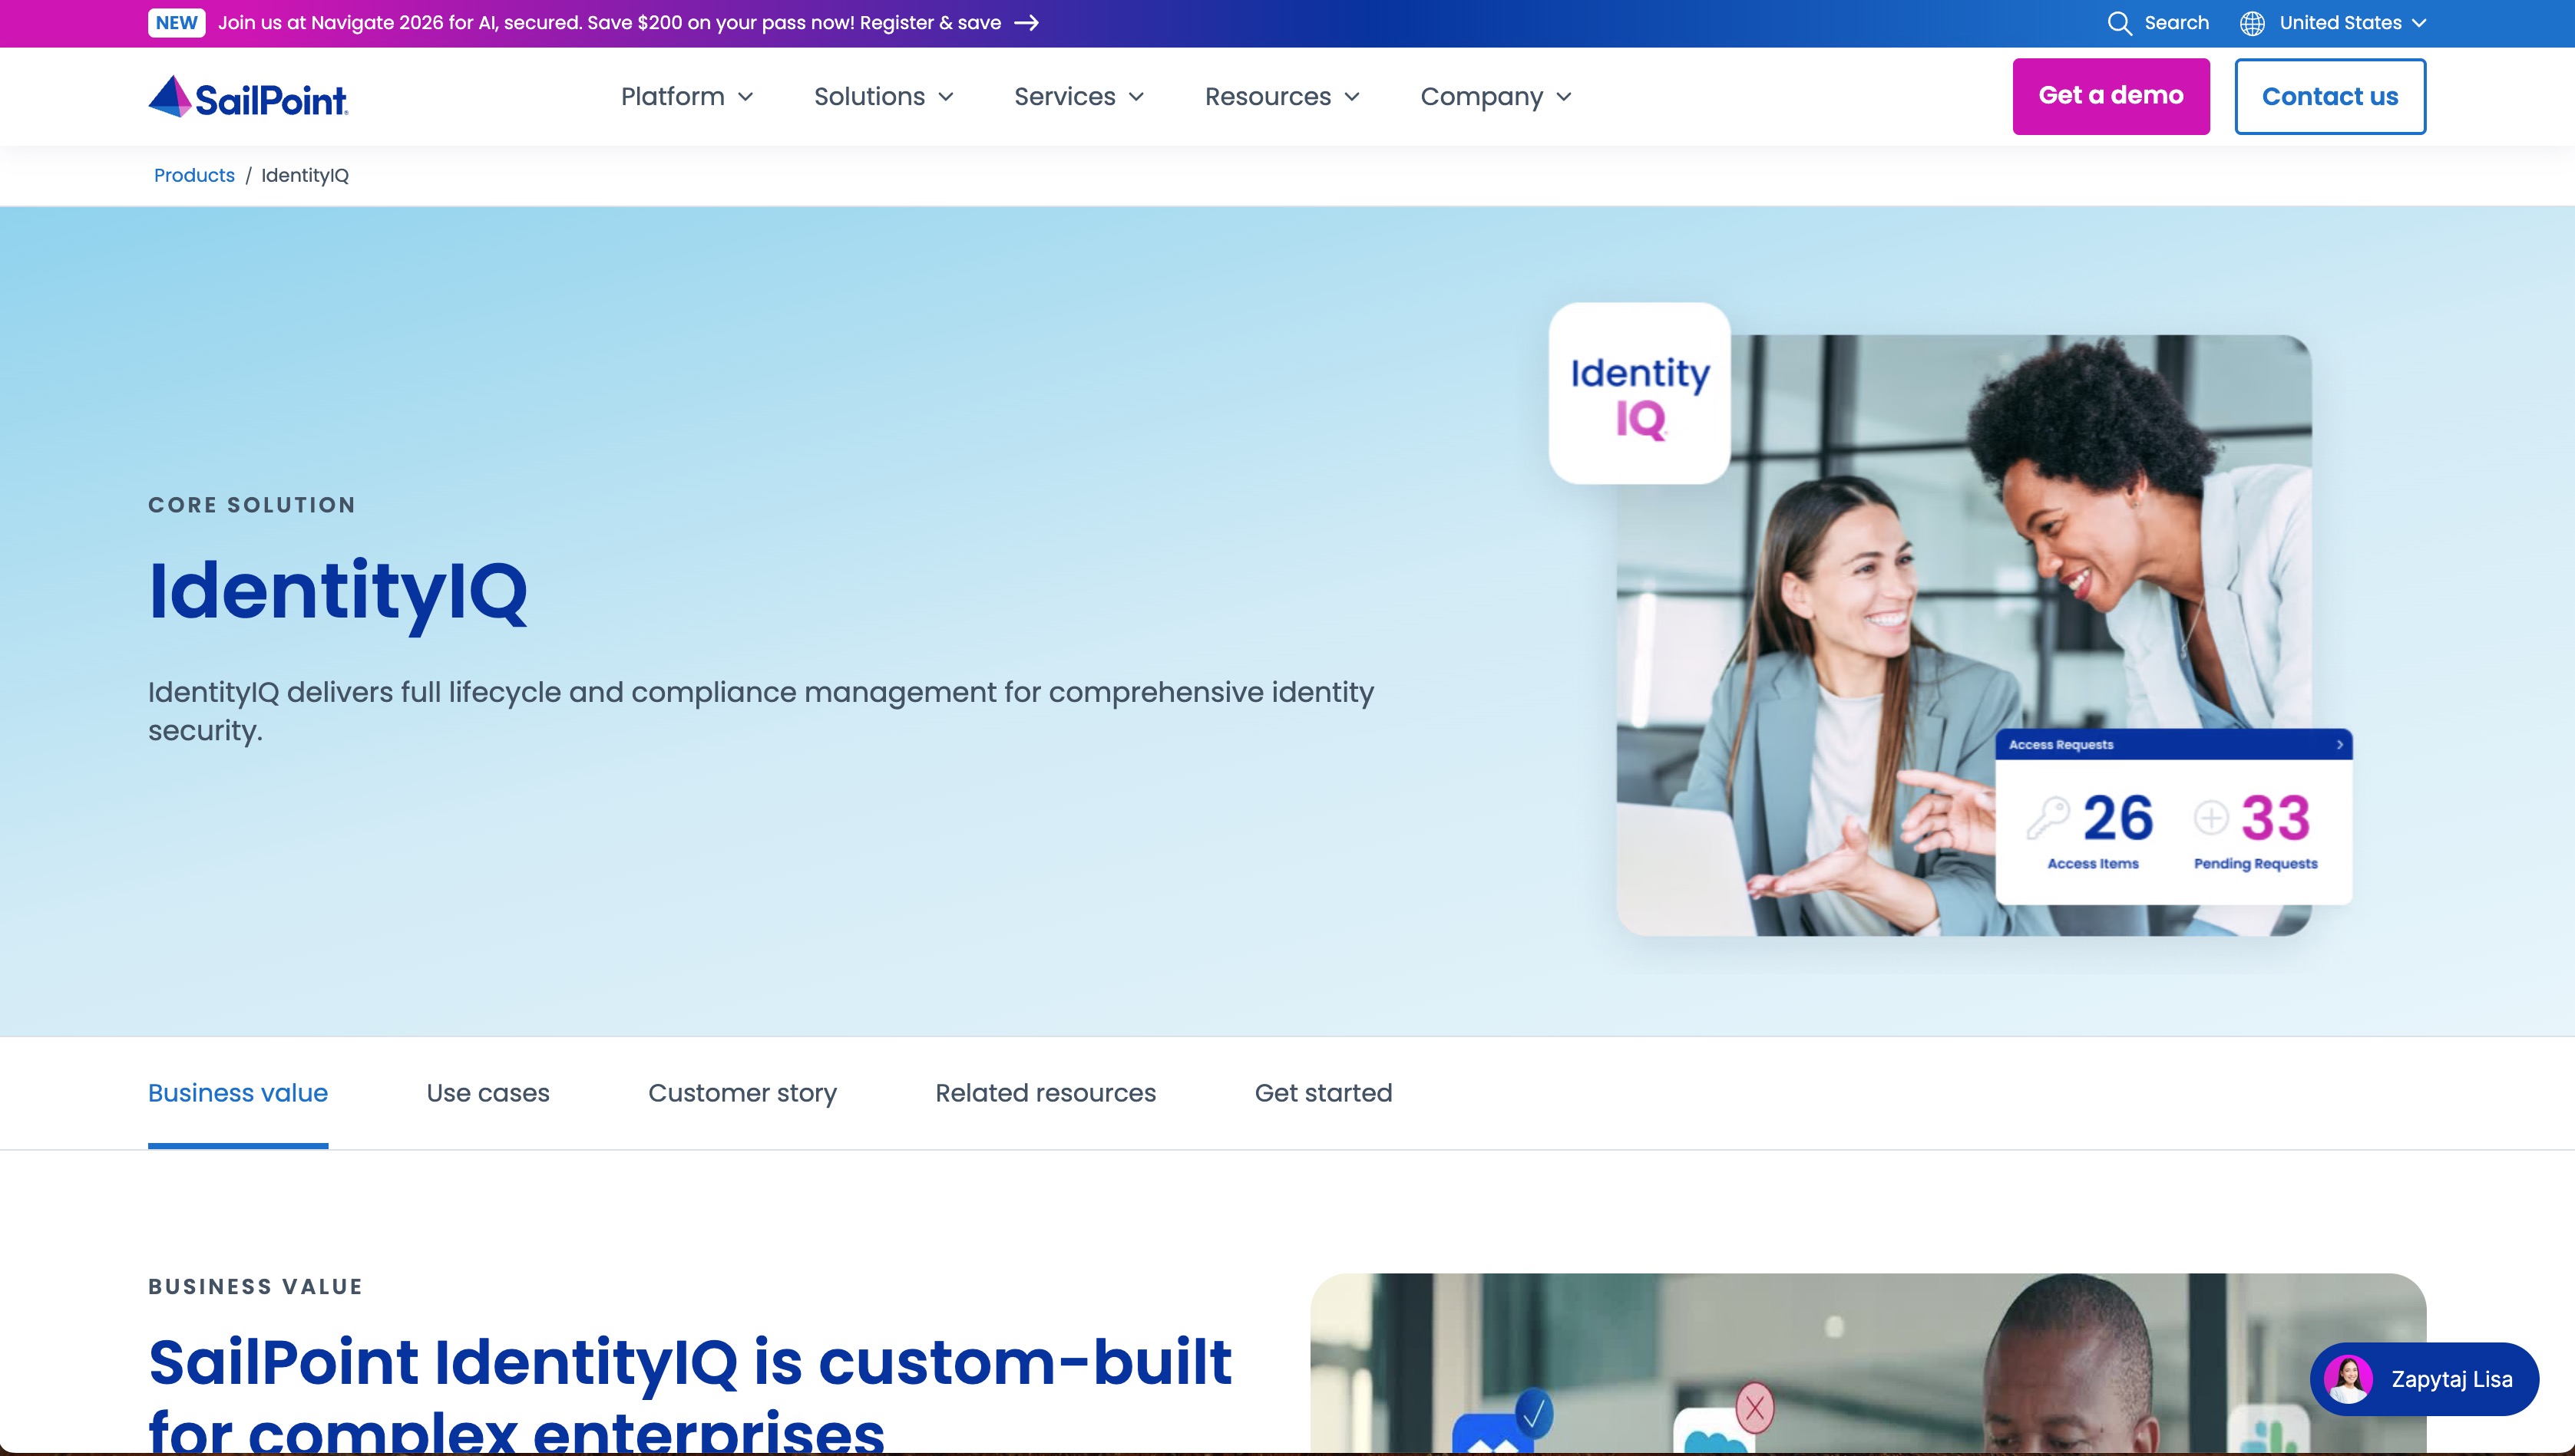
Task: Follow the Products breadcrumb link
Action: tap(194, 175)
